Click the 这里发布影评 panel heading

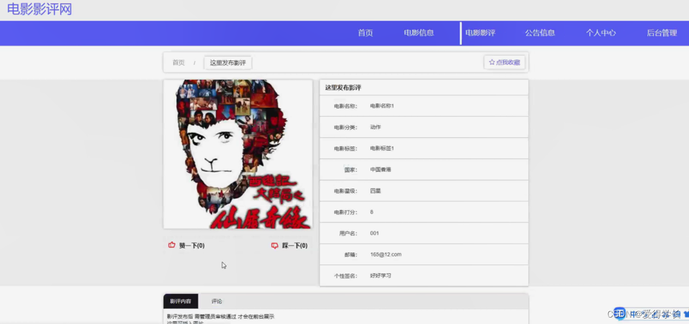point(343,88)
